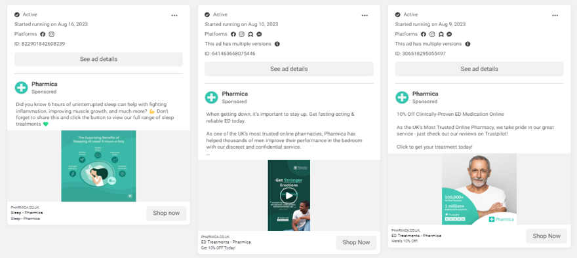See ad details for ID 306518295055497
Viewport: 577px width, 258px height.
[479, 69]
